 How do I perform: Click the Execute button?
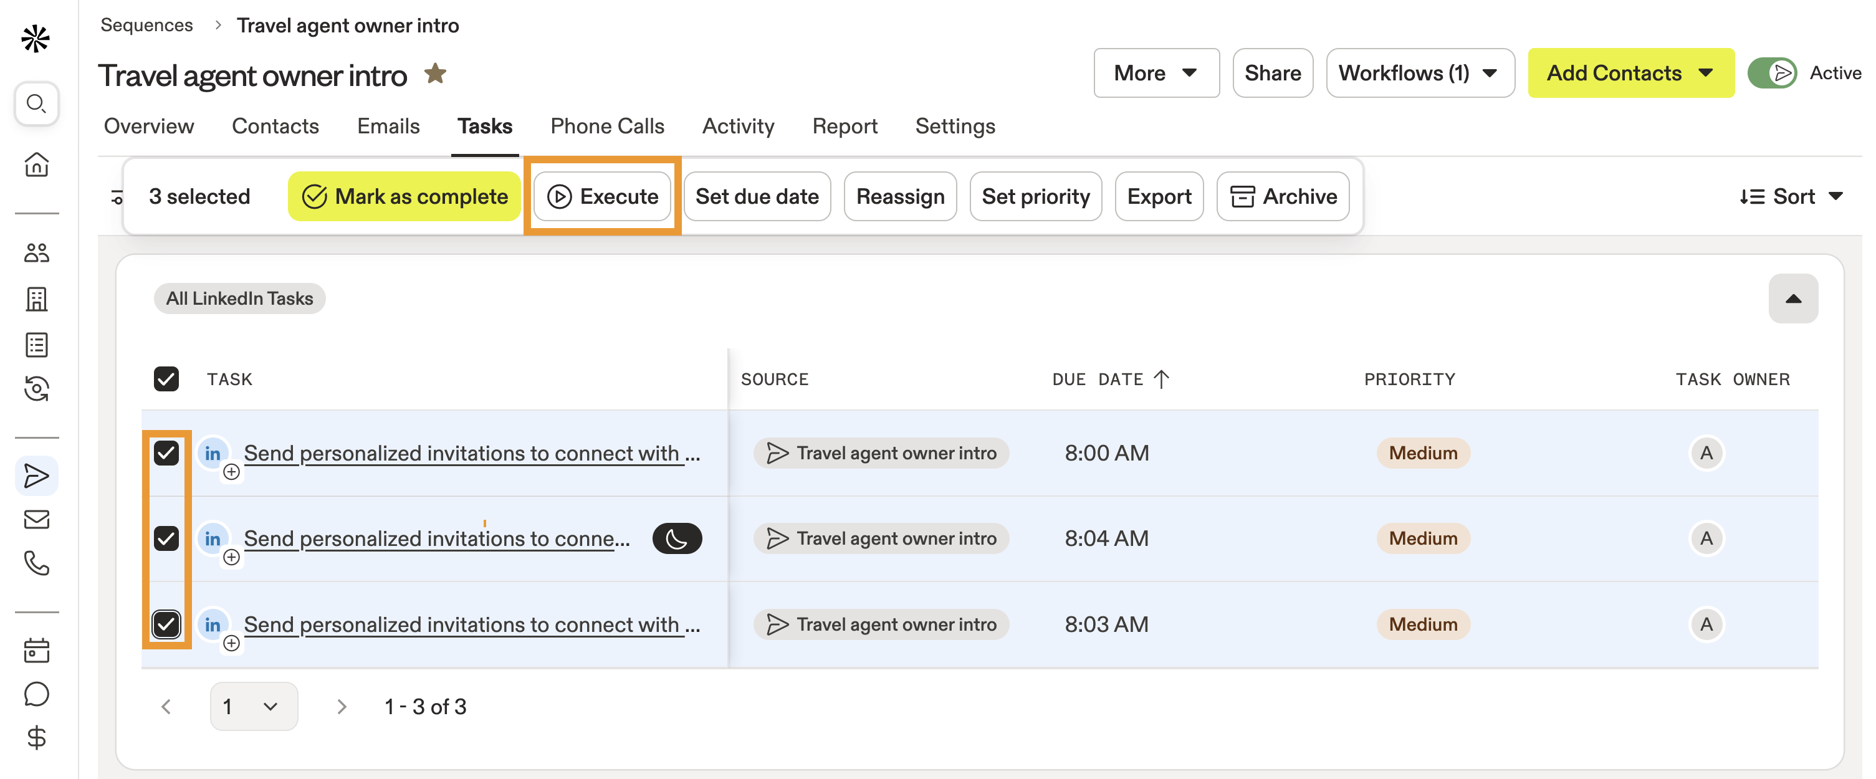[601, 196]
